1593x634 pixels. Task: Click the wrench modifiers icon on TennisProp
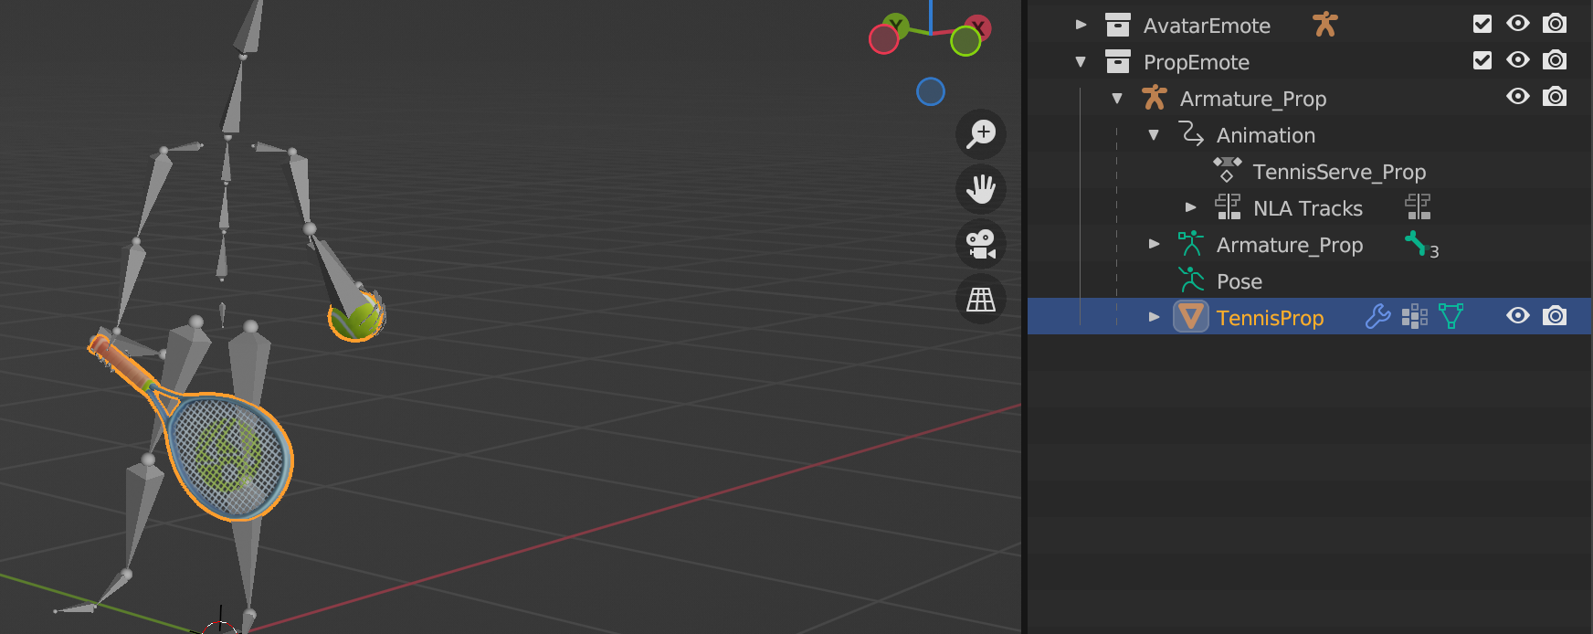coord(1377,317)
